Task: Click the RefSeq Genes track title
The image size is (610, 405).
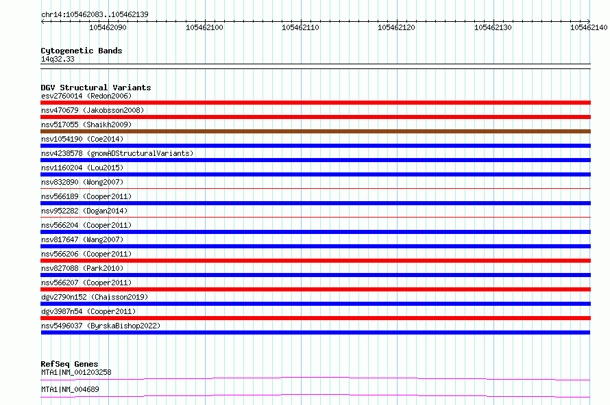Action: [x=69, y=364]
